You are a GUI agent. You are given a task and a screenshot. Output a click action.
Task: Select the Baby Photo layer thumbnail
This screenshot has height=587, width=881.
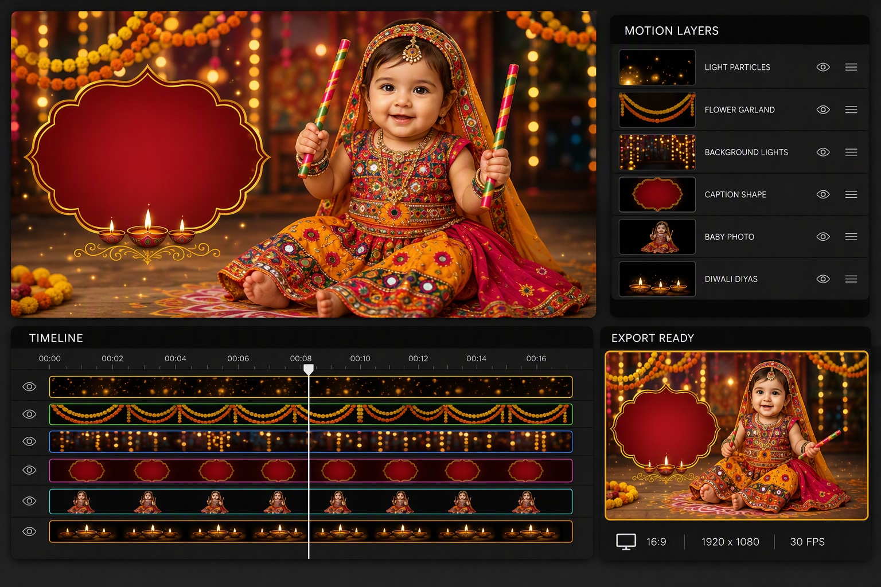click(657, 237)
